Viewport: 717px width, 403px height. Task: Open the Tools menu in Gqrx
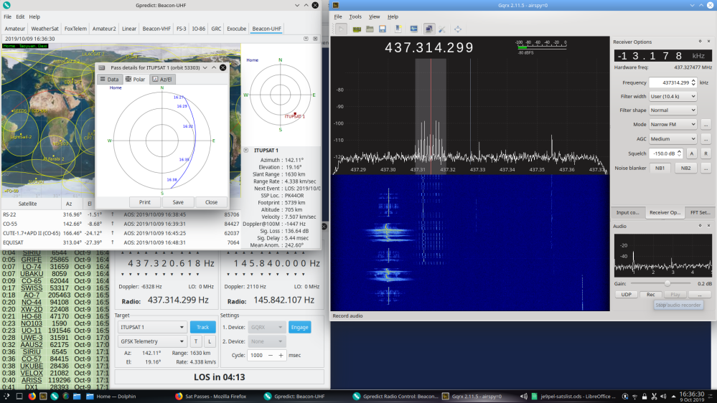pyautogui.click(x=355, y=16)
